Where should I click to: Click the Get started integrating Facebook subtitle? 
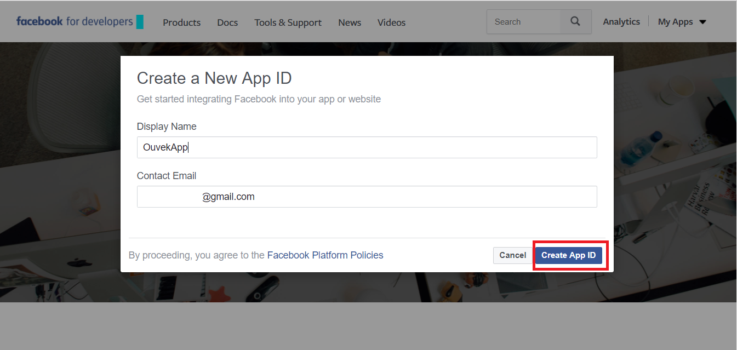click(x=259, y=99)
